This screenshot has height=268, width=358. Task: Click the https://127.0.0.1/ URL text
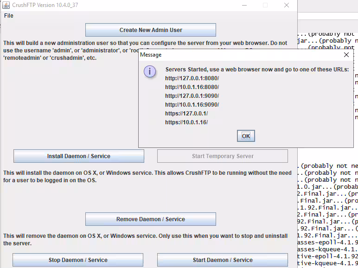186,114
